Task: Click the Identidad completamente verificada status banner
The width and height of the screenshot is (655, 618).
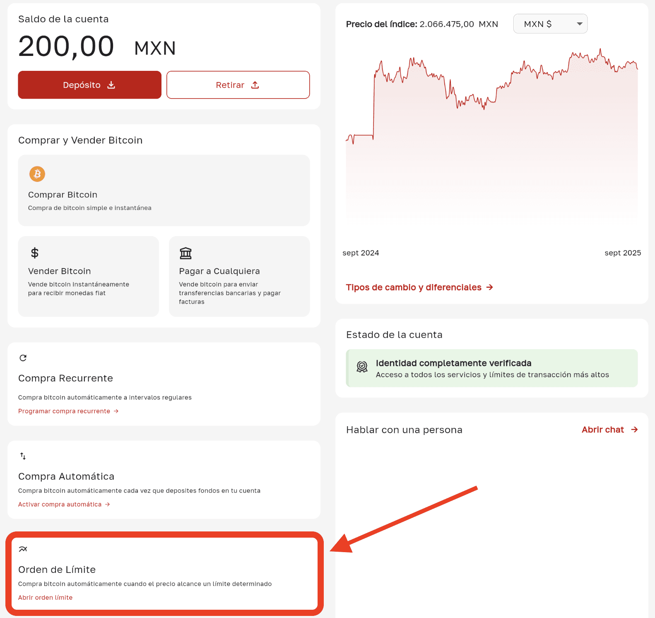Action: [492, 368]
